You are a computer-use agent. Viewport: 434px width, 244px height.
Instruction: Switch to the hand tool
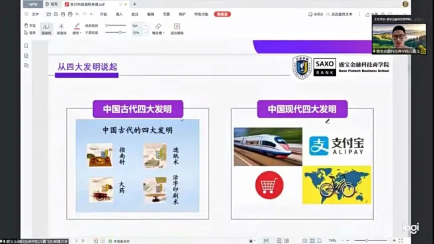tap(30, 25)
